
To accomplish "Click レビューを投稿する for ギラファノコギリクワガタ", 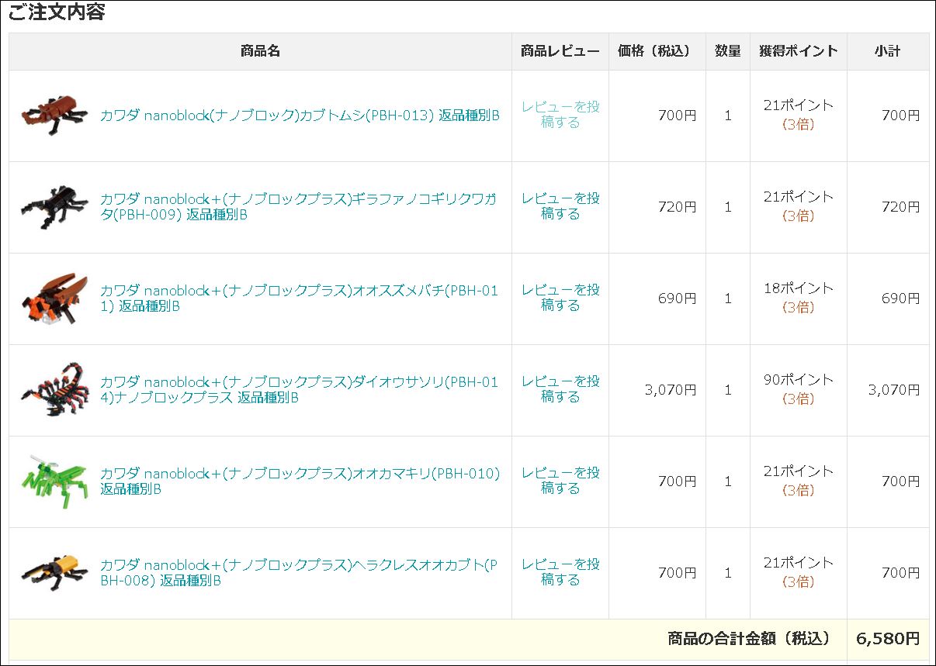I will 560,206.
